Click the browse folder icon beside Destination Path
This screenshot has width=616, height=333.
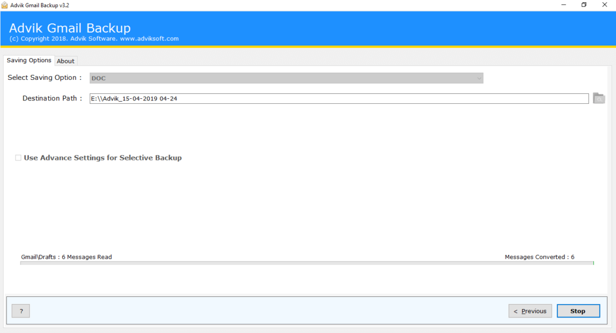(x=599, y=98)
